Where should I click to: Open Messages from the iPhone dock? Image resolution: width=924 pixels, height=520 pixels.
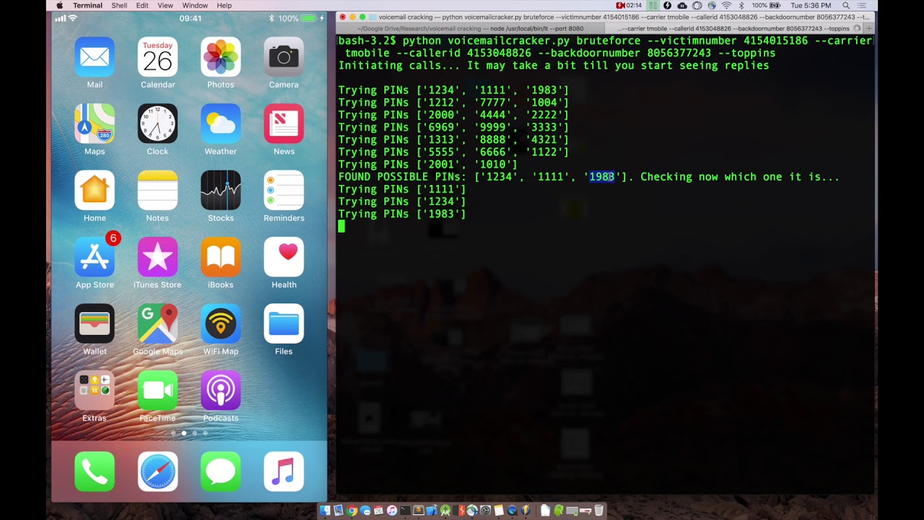click(x=221, y=472)
